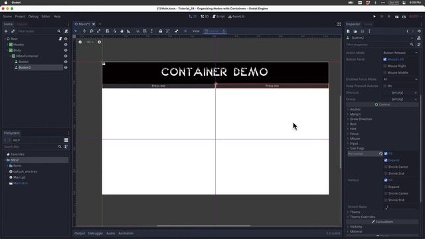This screenshot has width=425, height=239.
Task: Choose Rotate Mode tool in viewport toolbar
Action: (92, 31)
